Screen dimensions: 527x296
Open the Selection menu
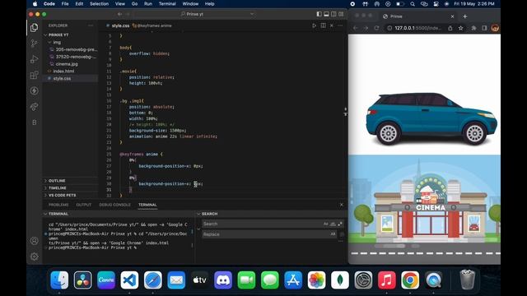point(99,4)
